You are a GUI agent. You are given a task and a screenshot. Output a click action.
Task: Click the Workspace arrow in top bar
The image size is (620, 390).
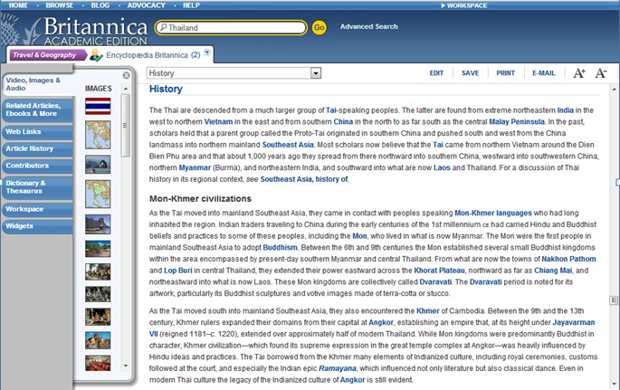coord(463,5)
